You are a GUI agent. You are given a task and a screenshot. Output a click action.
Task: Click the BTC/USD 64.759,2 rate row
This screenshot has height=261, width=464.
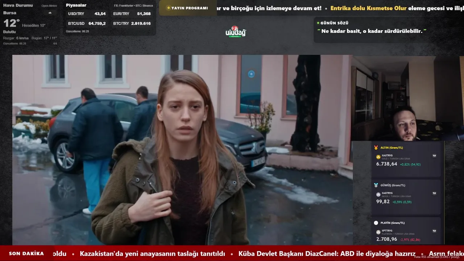tap(87, 23)
